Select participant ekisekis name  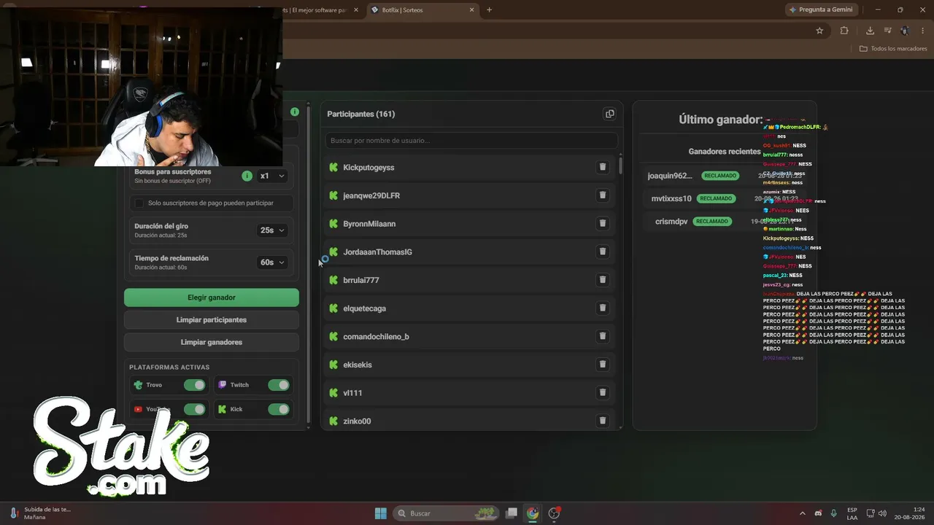pos(358,365)
